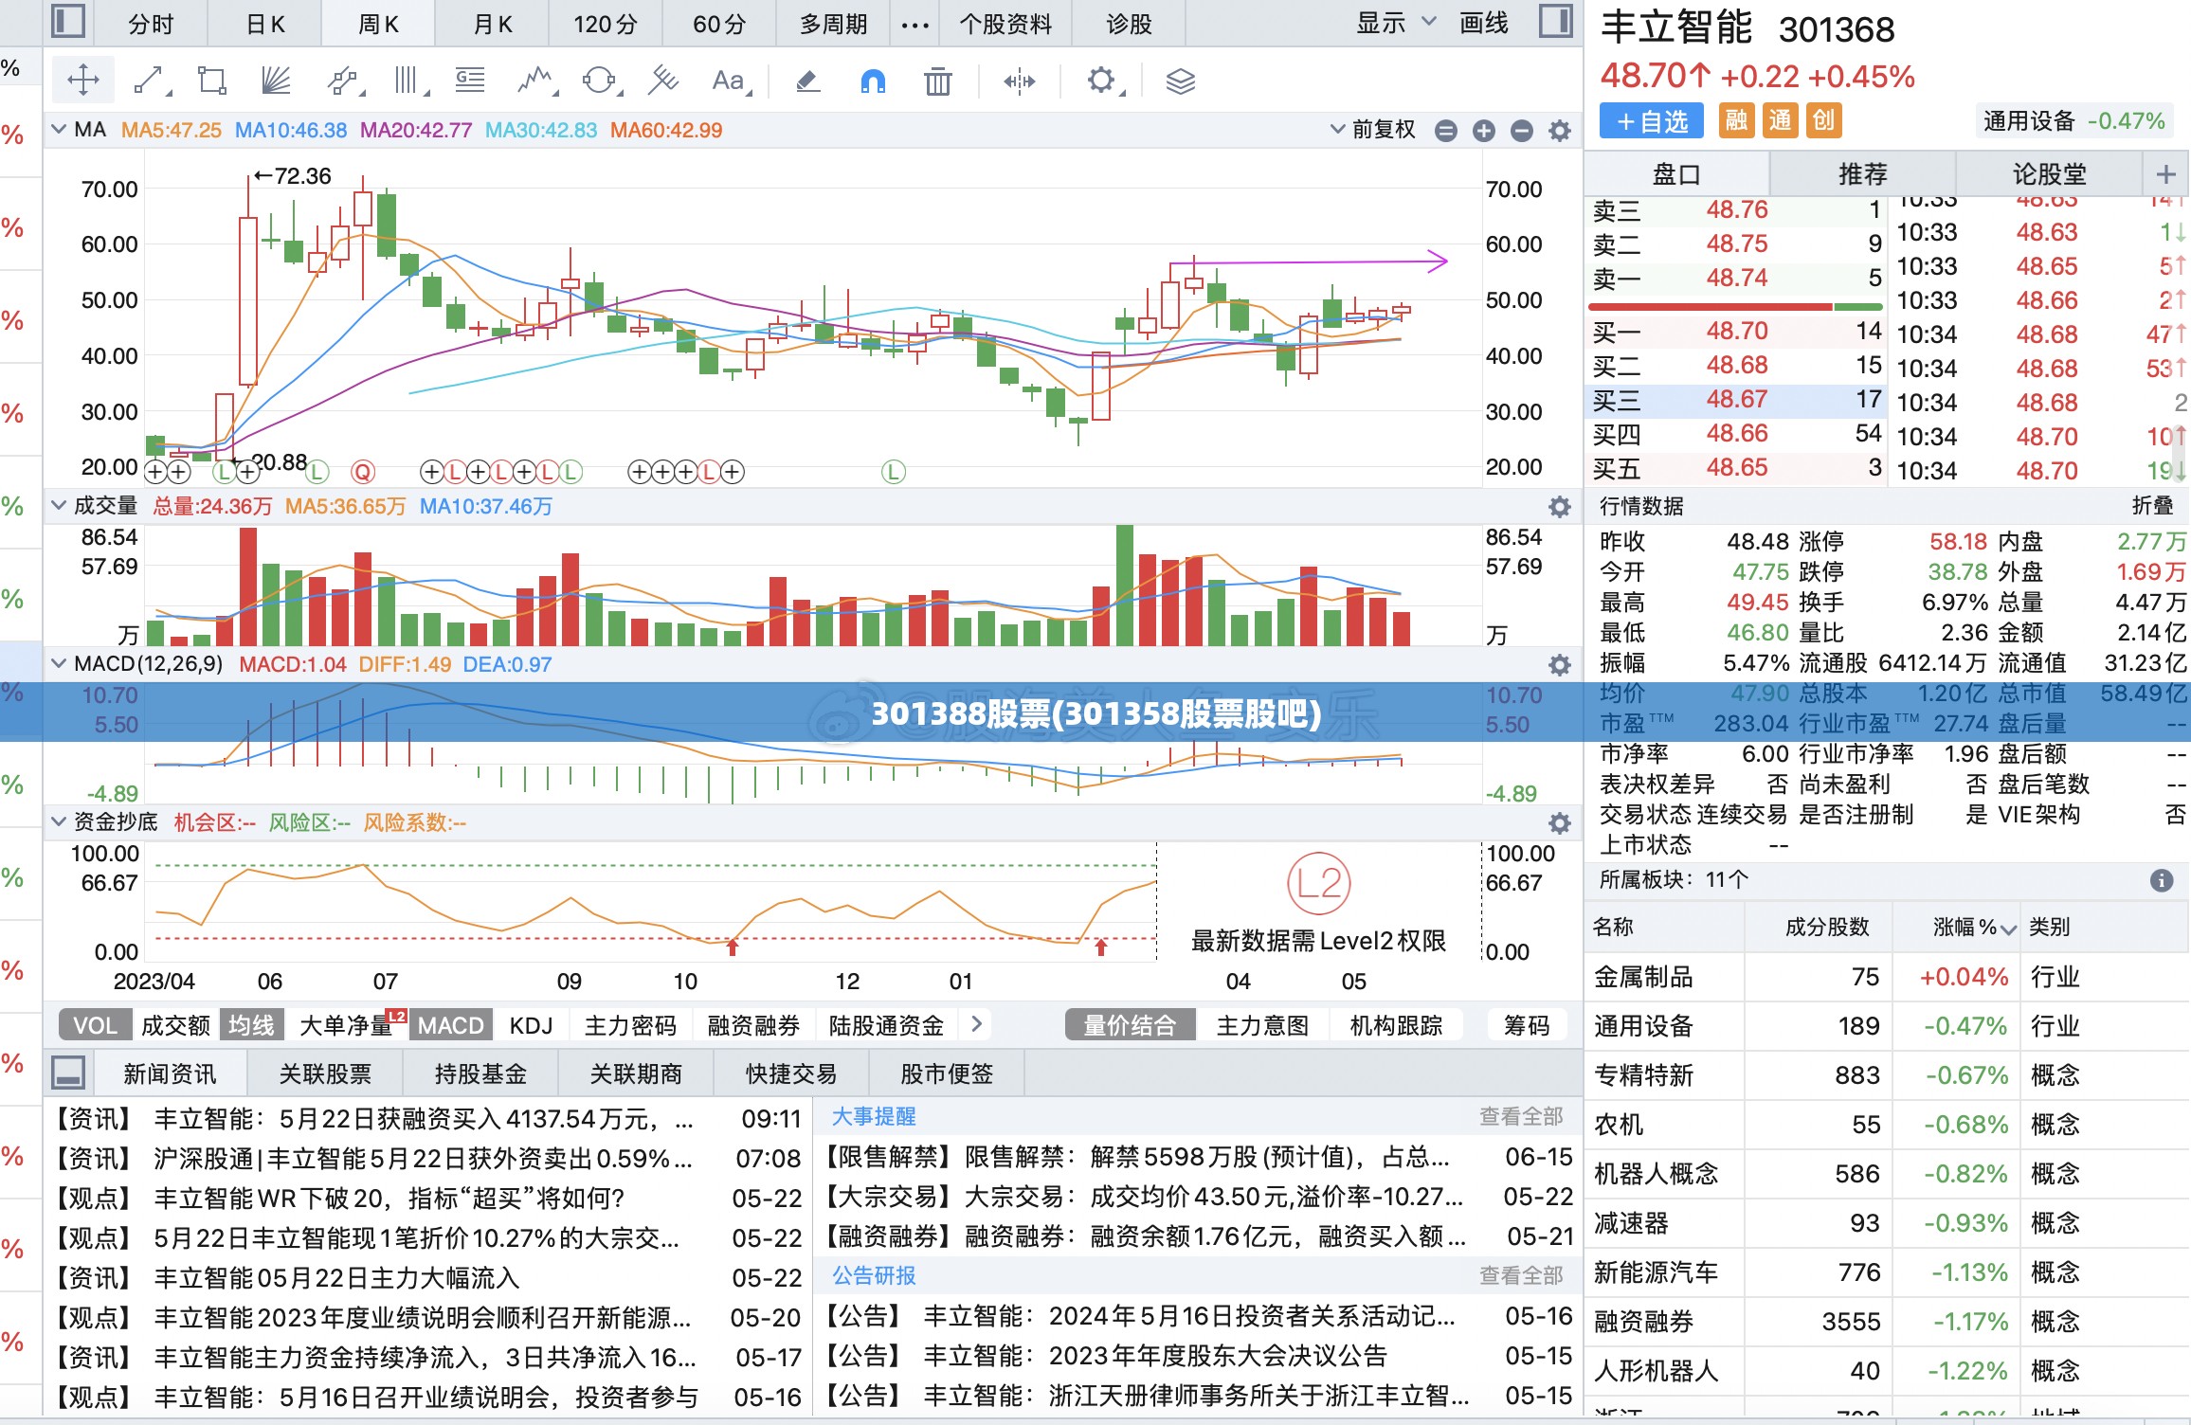Zoom in chart with plus circle icon
Image resolution: width=2191 pixels, height=1425 pixels.
pyautogui.click(x=1484, y=131)
